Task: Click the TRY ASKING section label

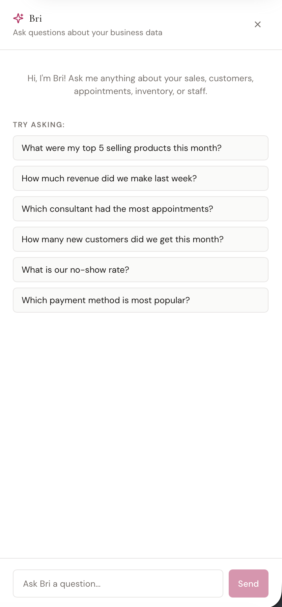Action: coord(39,125)
